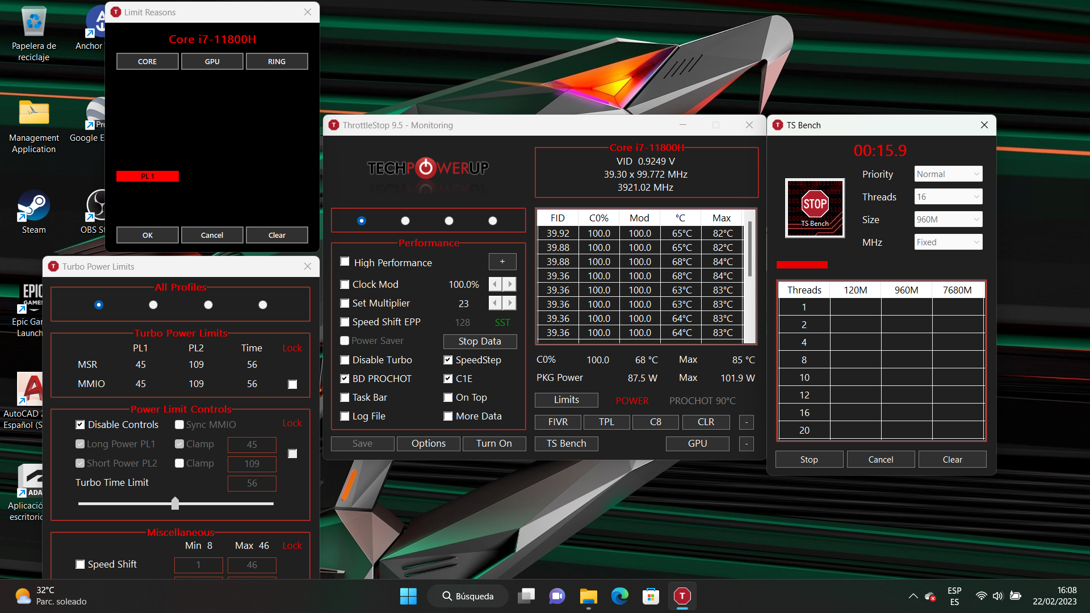Click the Long Power PL1 value field

[251, 444]
